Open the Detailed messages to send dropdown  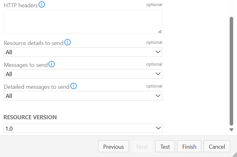click(83, 96)
